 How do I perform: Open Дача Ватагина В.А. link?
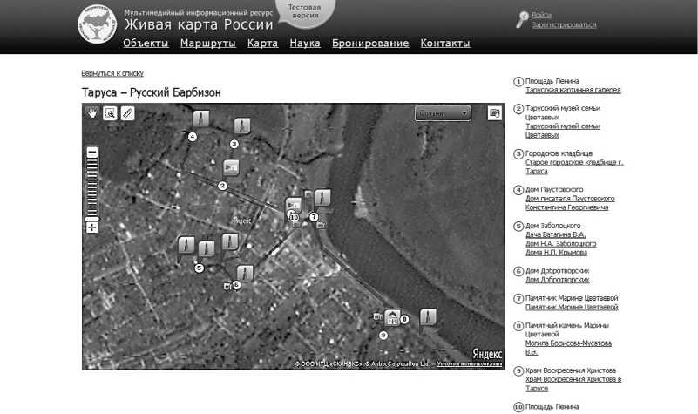click(556, 234)
